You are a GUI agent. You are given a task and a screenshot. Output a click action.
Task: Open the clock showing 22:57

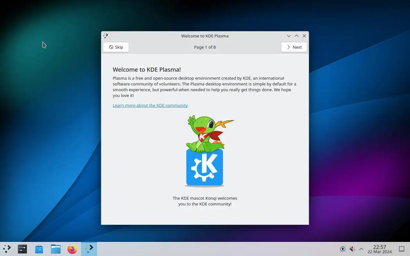pyautogui.click(x=380, y=247)
